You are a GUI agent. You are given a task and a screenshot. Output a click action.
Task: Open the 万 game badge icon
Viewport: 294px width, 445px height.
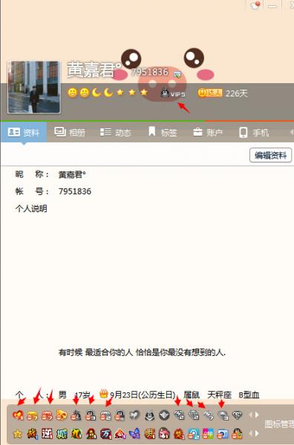(105, 434)
